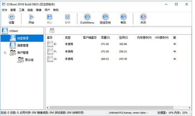Click 未使用 in the F: row
195x116 pixels.
click(x=69, y=51)
